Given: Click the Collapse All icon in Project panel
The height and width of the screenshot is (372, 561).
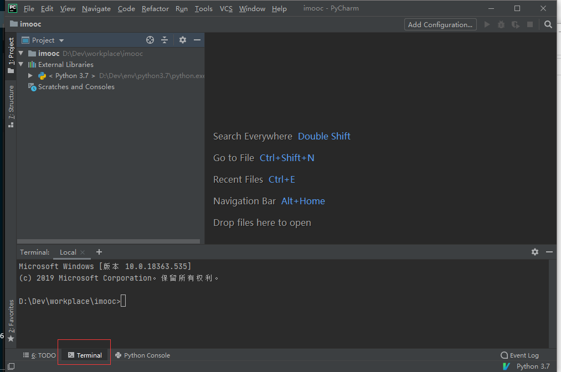Looking at the screenshot, I should (x=164, y=40).
